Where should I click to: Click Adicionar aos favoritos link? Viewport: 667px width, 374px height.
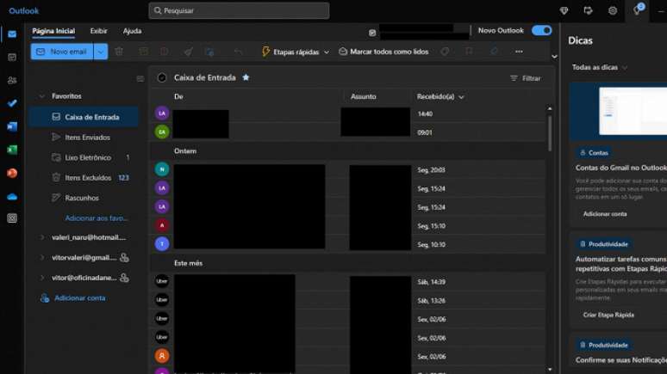pos(97,218)
